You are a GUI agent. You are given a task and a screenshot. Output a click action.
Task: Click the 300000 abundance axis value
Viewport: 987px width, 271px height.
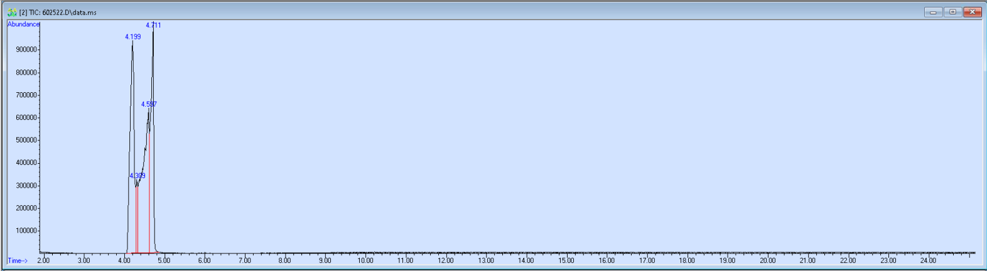(26, 186)
